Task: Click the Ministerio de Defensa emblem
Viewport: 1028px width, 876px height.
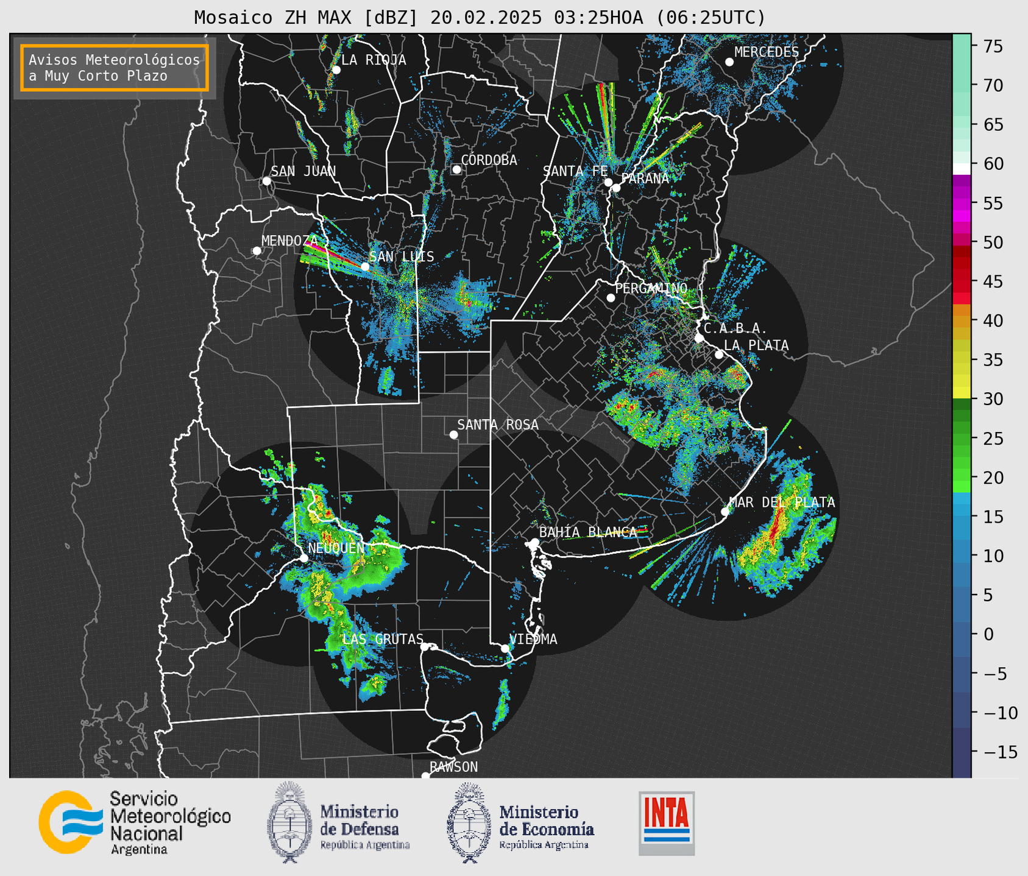Action: click(289, 822)
